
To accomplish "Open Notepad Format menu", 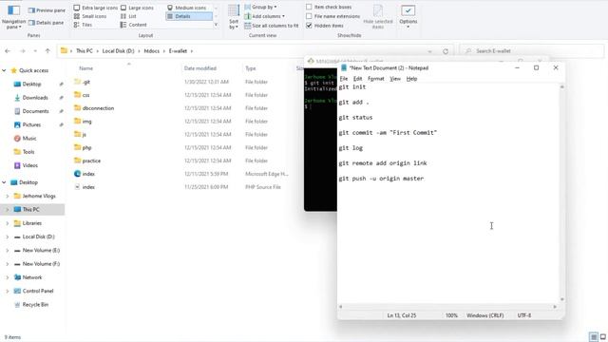I will point(376,79).
